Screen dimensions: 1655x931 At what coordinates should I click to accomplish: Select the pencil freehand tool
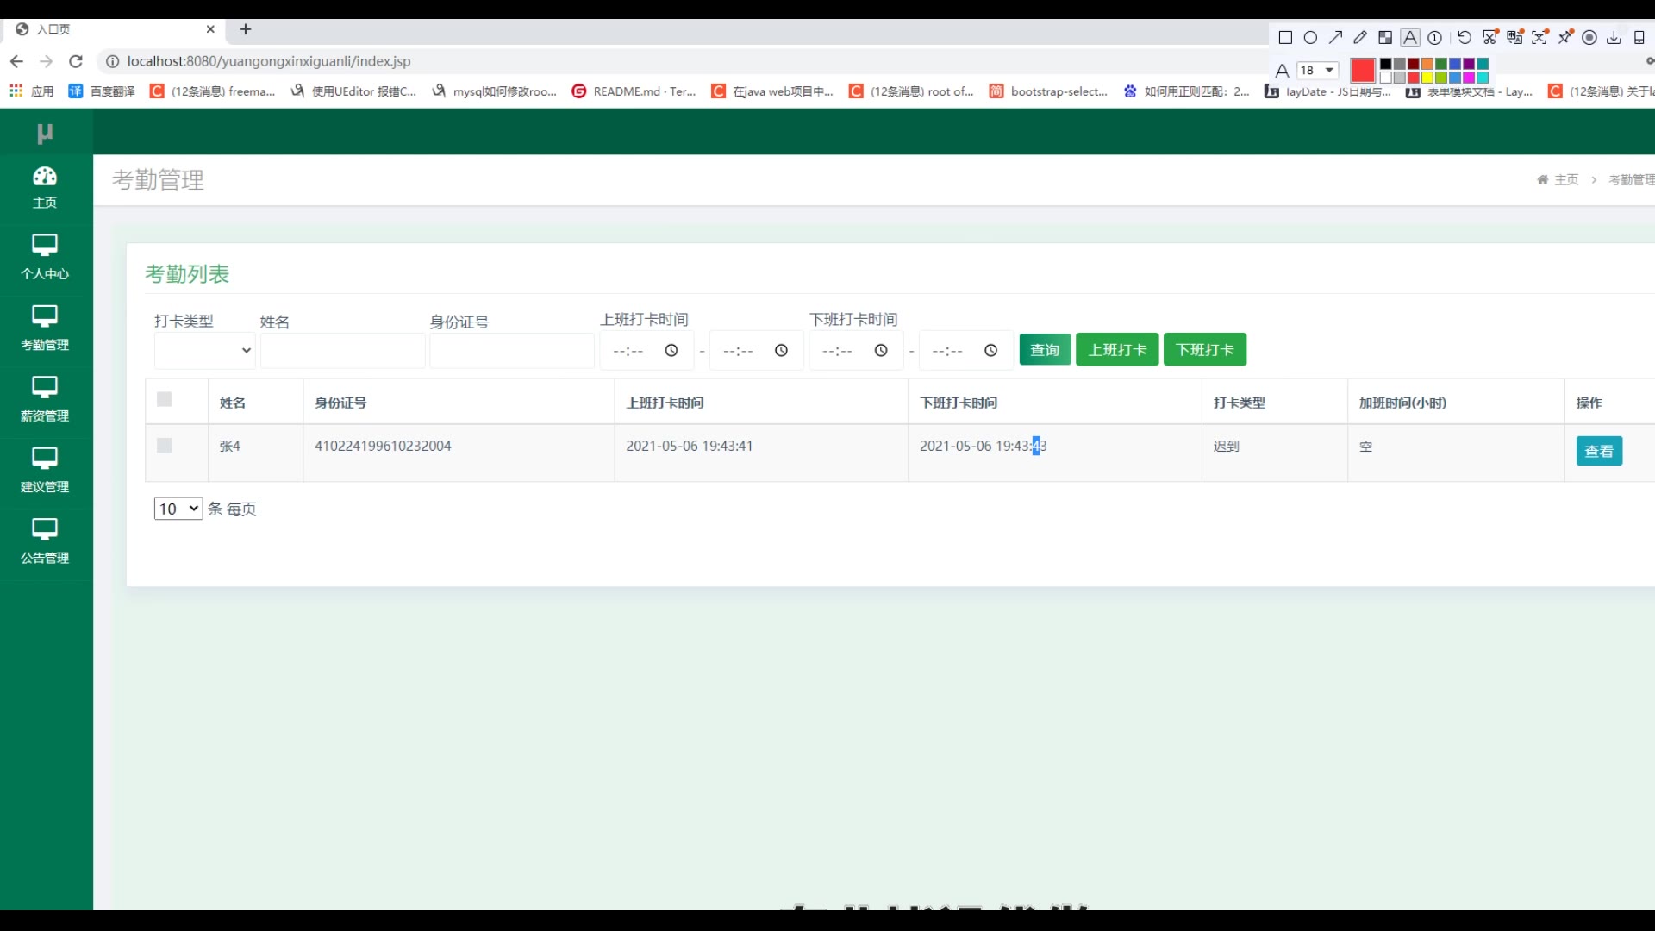click(1360, 37)
